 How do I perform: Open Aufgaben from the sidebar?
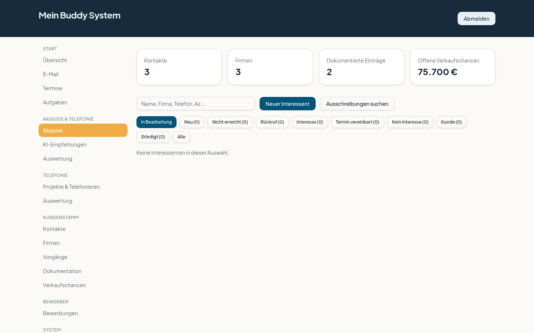pos(83,102)
